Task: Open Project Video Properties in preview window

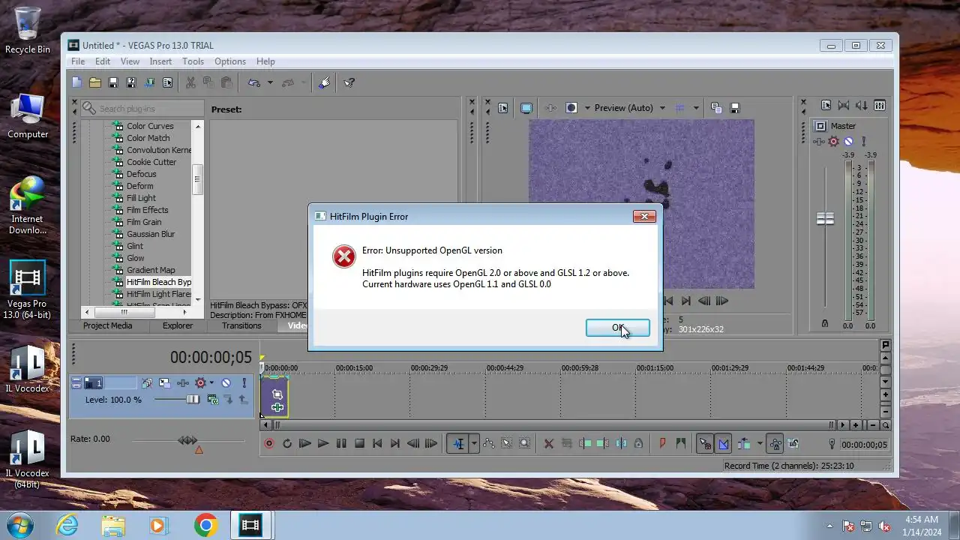Action: [x=502, y=108]
